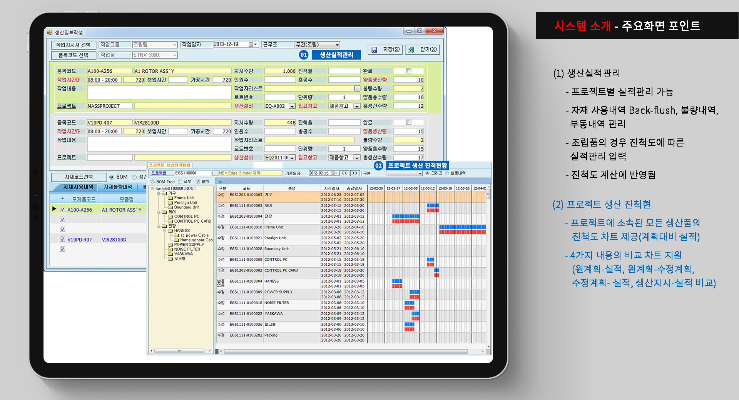
Task: Select the 변동내역 radio button
Action: point(447,173)
